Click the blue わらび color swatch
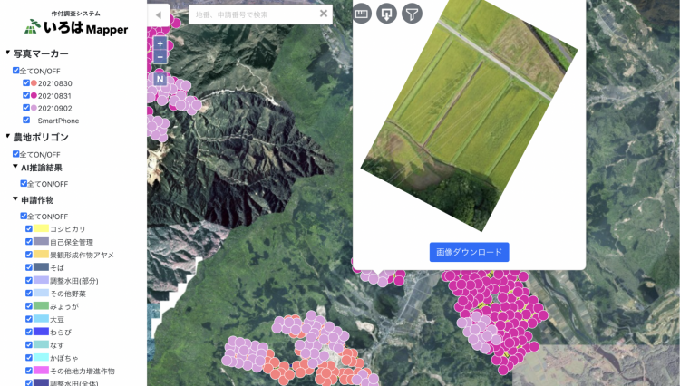 tap(41, 332)
